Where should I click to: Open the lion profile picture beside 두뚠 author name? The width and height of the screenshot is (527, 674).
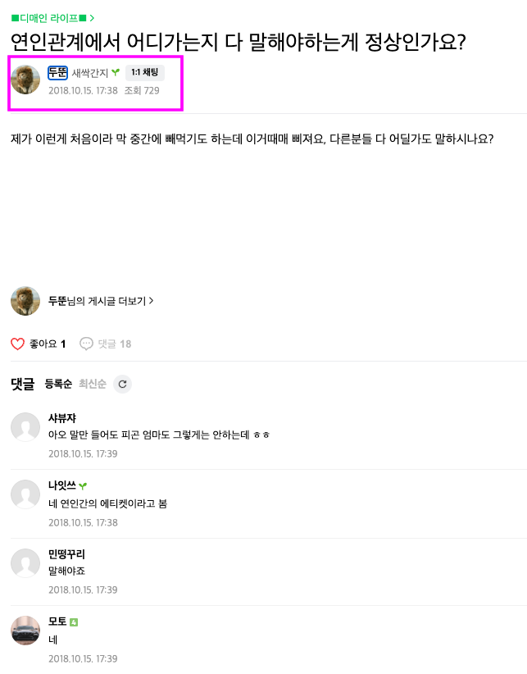point(25,80)
